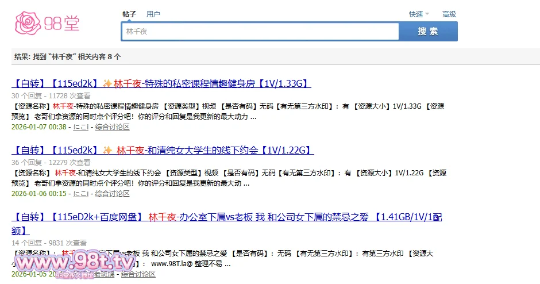
Task: Go to 综合讨论区 from the third result
Action: (x=138, y=274)
